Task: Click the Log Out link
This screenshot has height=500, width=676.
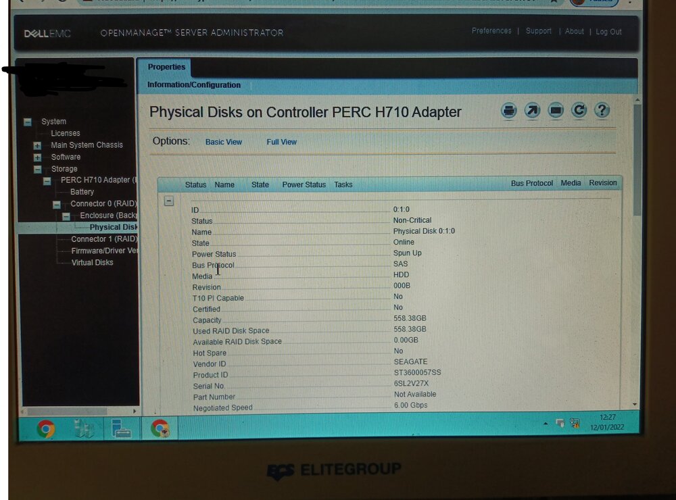Action: pyautogui.click(x=608, y=32)
